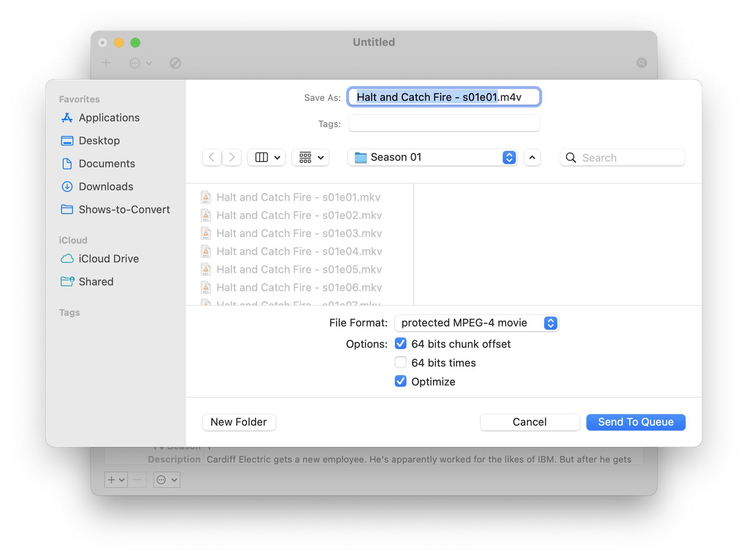748x556 pixels.
Task: Open the item grouping view options
Action: pyautogui.click(x=310, y=157)
